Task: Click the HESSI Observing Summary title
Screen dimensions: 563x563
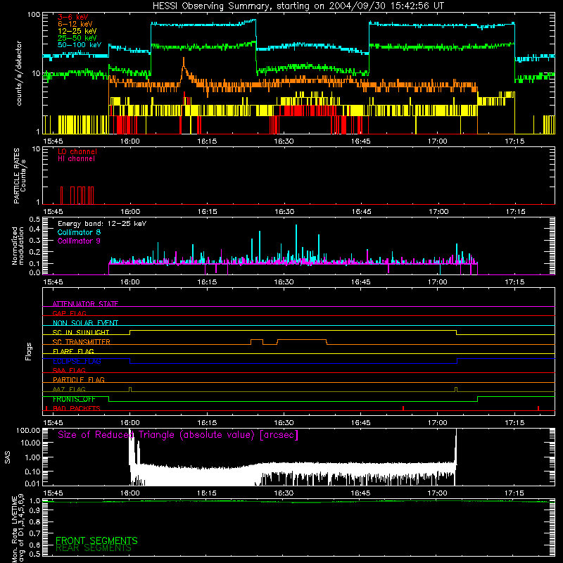Action: [298, 6]
